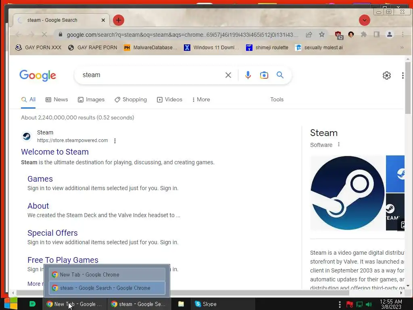Start a voice search with the microphone
Screen dimensions: 413x310
248,75
